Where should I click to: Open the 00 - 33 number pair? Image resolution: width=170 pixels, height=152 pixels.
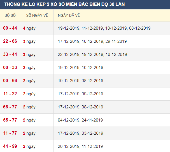[10, 68]
